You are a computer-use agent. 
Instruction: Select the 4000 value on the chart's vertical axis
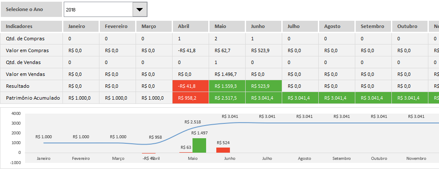click(16, 114)
